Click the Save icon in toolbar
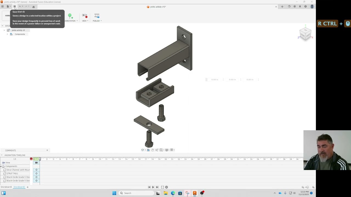Image resolution: width=351 pixels, height=197 pixels. click(x=15, y=7)
